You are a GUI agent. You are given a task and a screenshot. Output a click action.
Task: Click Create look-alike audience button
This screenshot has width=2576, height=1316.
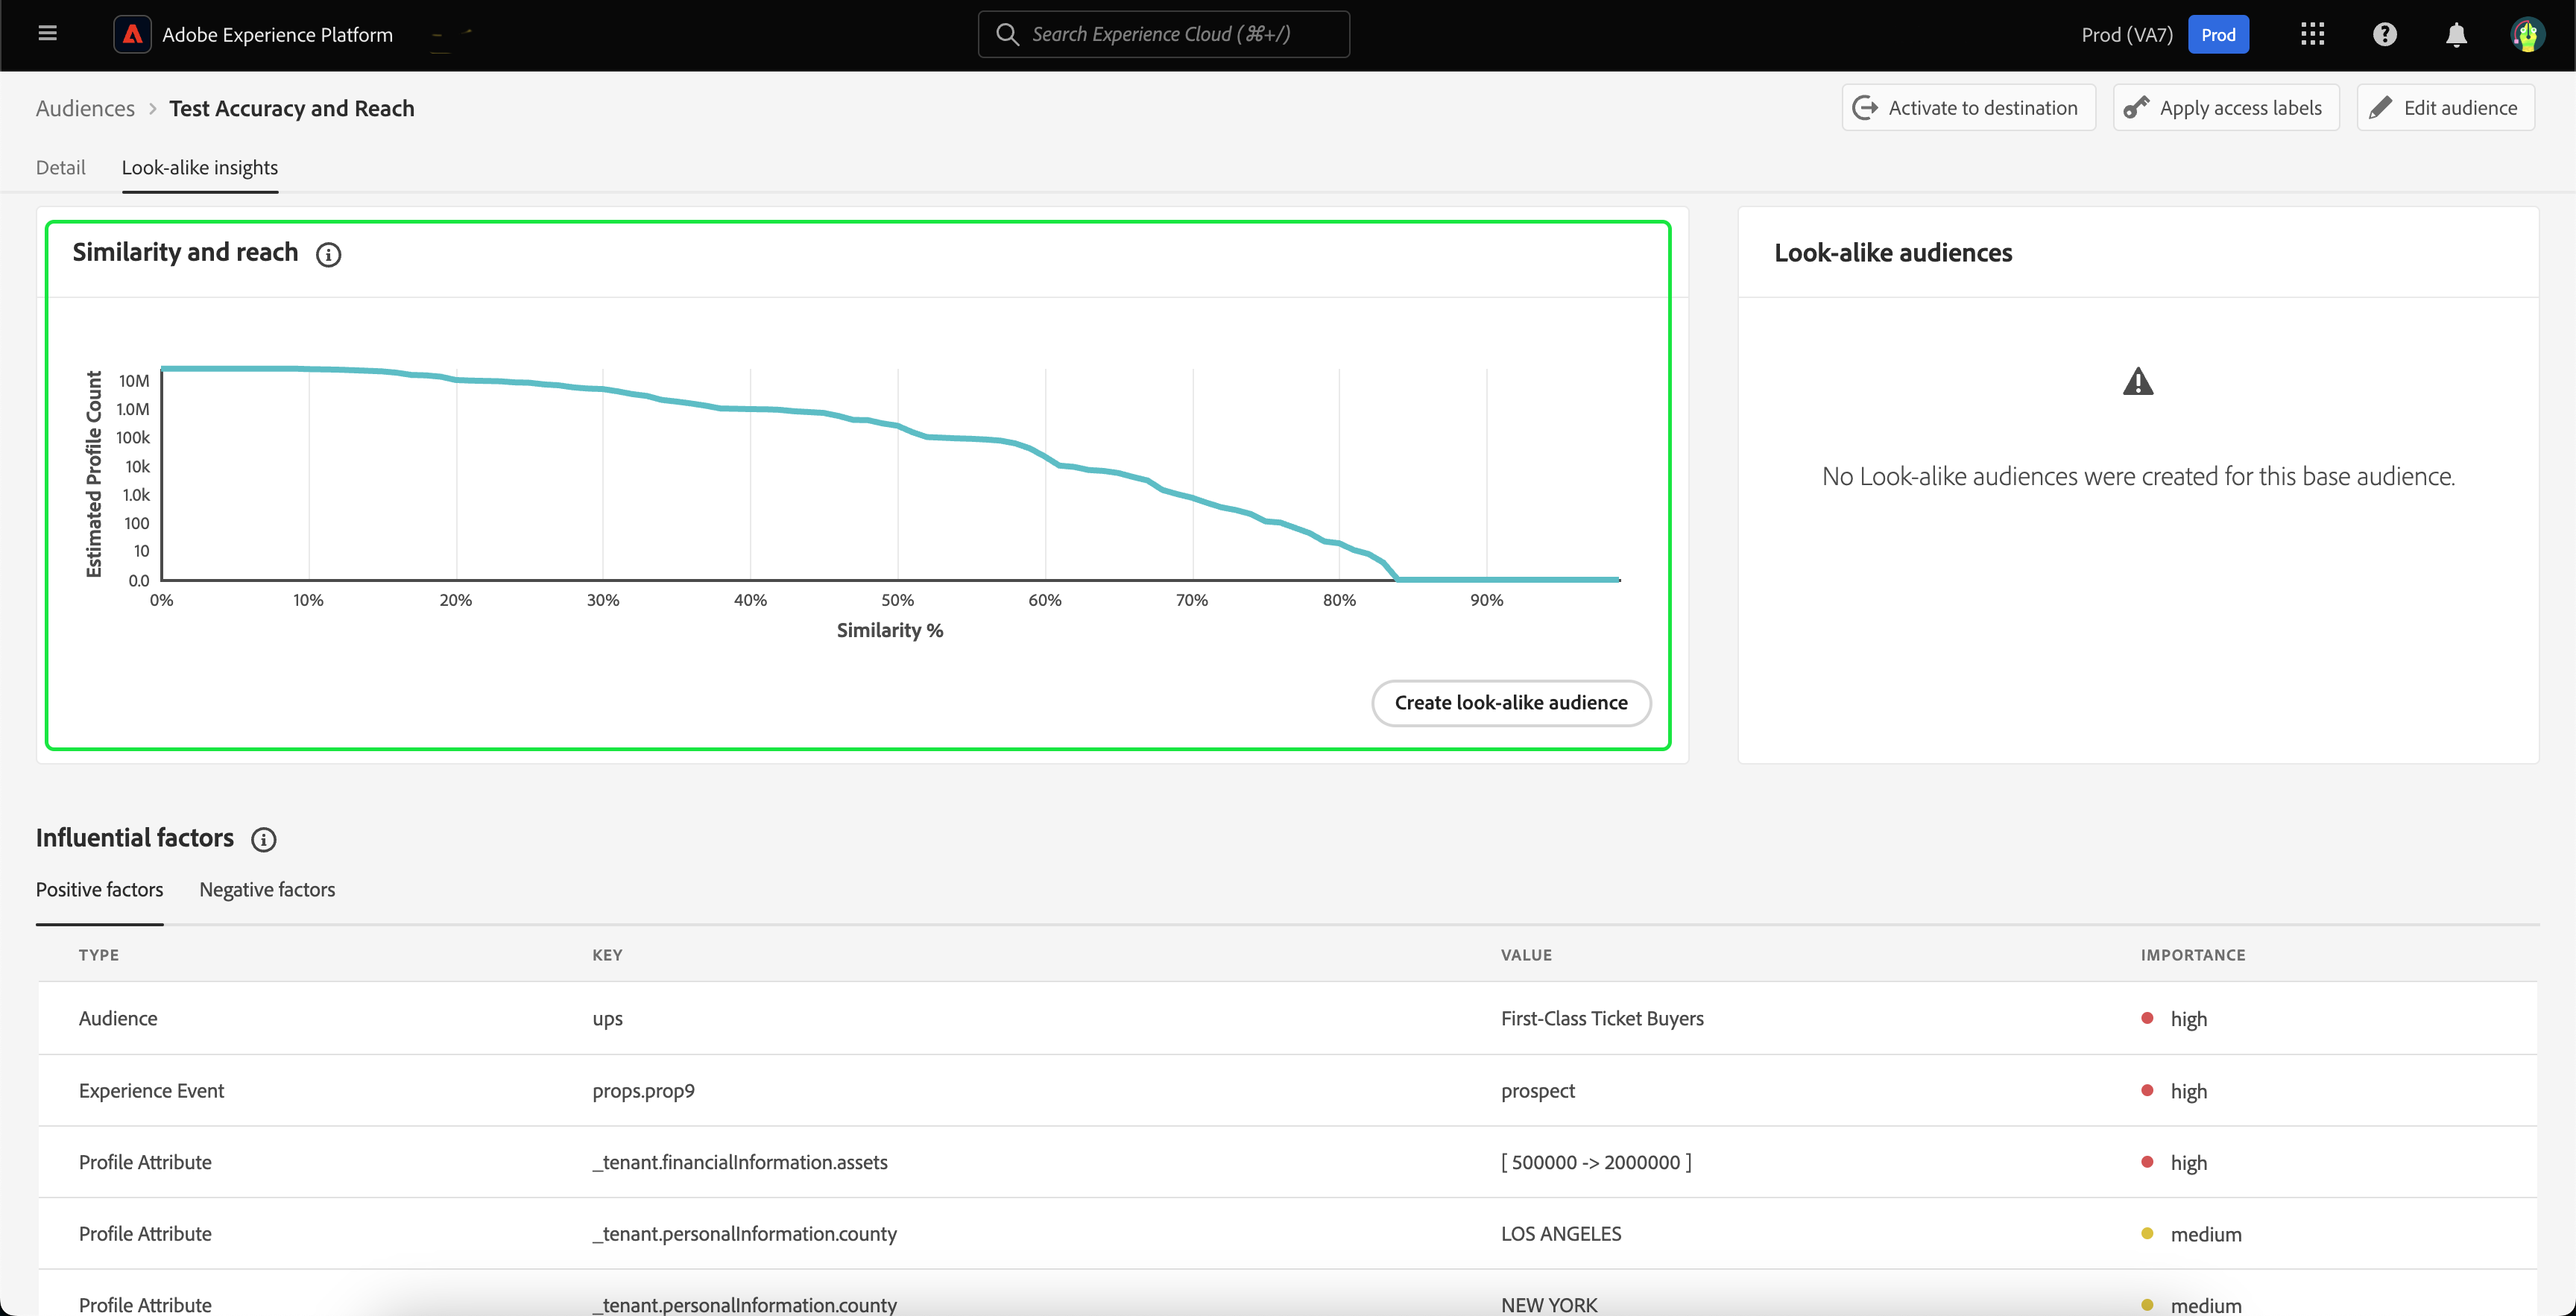1510,702
